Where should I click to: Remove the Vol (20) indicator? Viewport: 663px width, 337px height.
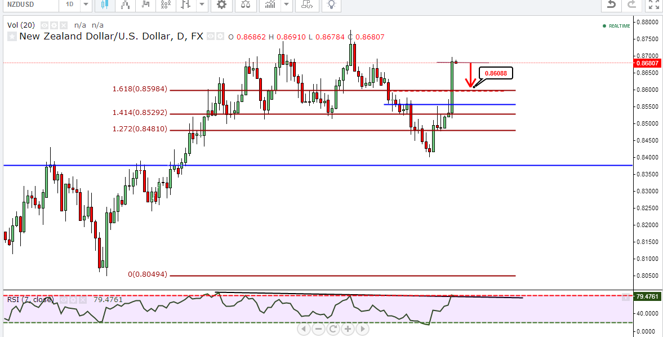click(63, 25)
